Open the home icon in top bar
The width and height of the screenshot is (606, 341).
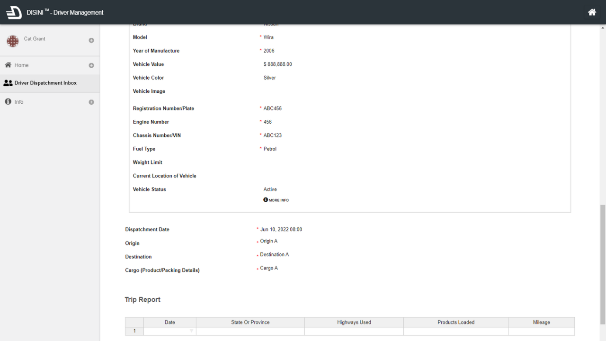[x=592, y=12]
